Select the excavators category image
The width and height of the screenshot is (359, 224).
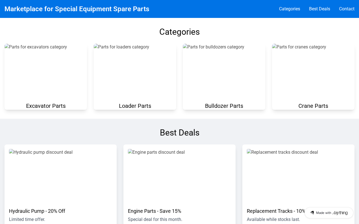click(46, 72)
